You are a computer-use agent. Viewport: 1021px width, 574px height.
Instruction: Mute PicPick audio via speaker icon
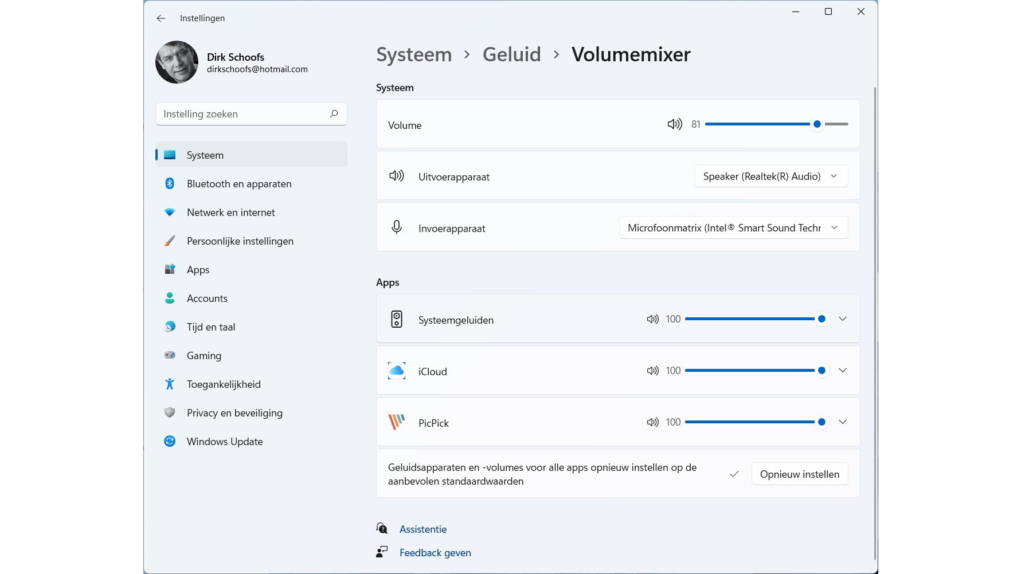point(652,422)
